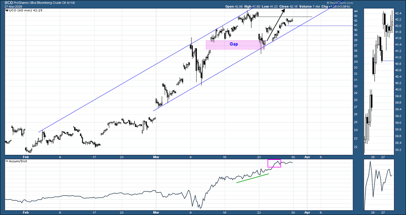Viewport: 406px width, 215px height.
Task: Select the 42.0 label on the zoom panel axis
Action: tap(398, 26)
